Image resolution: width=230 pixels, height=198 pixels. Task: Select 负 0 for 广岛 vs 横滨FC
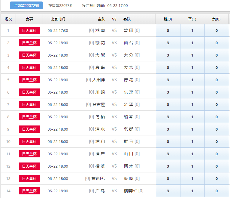217,191
